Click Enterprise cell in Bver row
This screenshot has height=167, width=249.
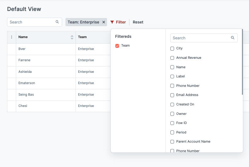tap(86, 49)
